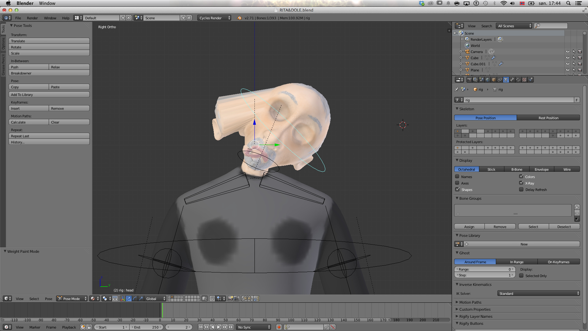Open the Render properties tab (camera icon)
The image size is (588, 331).
tap(469, 80)
